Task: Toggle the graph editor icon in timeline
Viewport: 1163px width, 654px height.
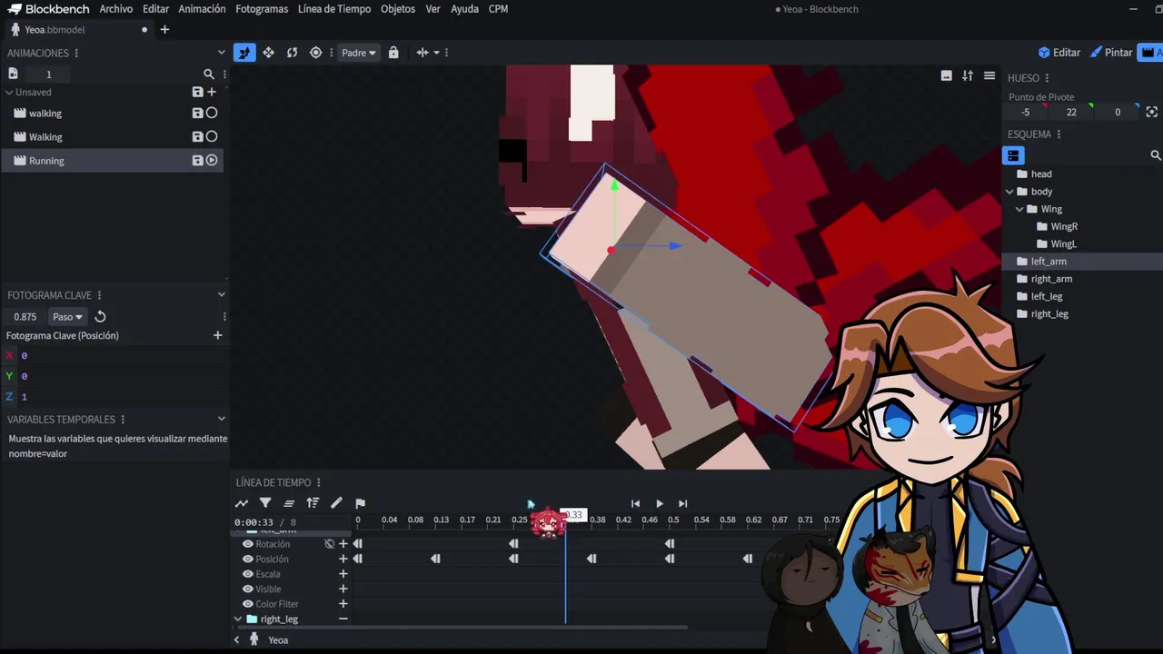Action: tap(242, 503)
